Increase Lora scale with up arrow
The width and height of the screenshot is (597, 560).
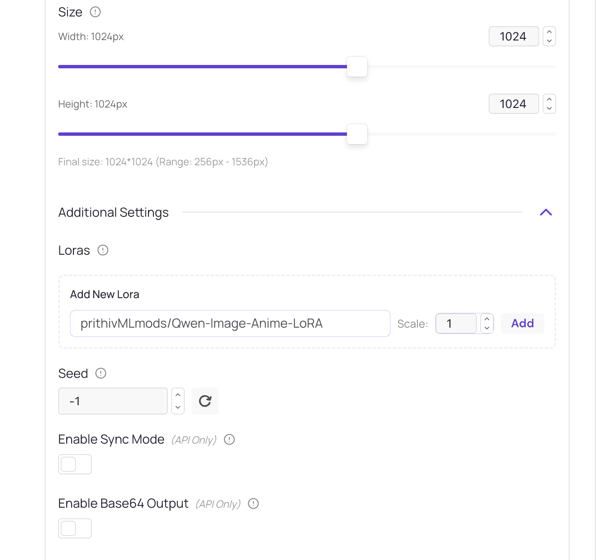487,319
